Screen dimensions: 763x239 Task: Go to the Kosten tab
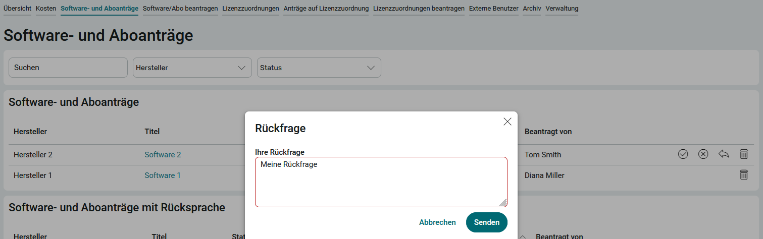click(x=46, y=9)
